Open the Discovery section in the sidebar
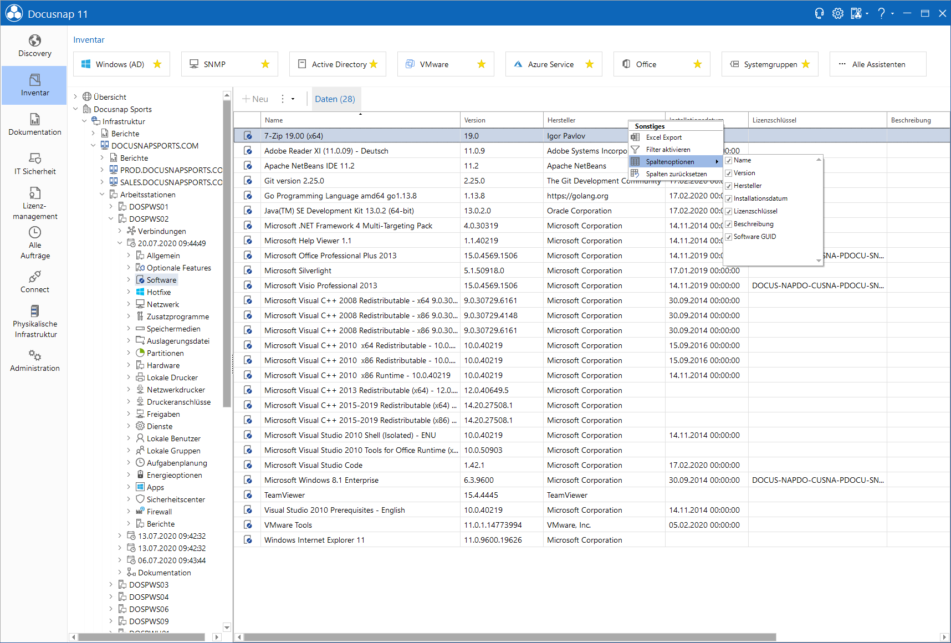Viewport: 951px width, 643px height. click(34, 46)
